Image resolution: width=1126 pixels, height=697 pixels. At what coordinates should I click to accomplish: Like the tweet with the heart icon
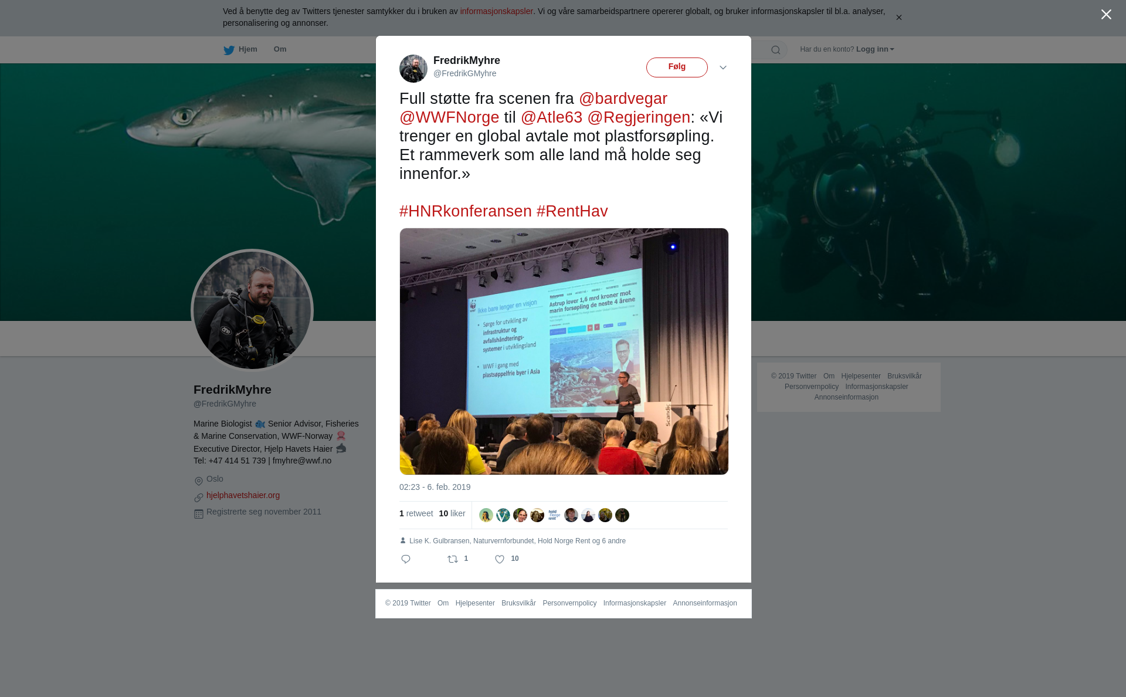click(500, 559)
